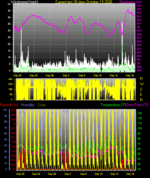Viewport: 150px width, 178px height.
Task: Click the Solar legend label
Action: point(42,105)
